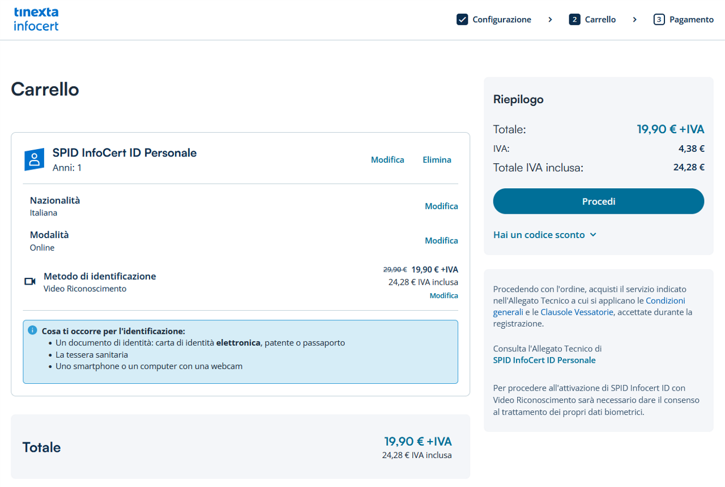Viewport: 725px width, 487px height.
Task: Click the 'Carrello' page heading
Action: 45,90
